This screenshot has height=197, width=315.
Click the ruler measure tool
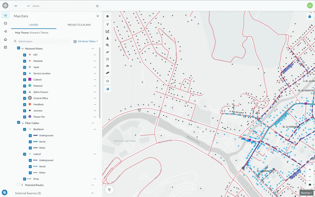click(107, 73)
